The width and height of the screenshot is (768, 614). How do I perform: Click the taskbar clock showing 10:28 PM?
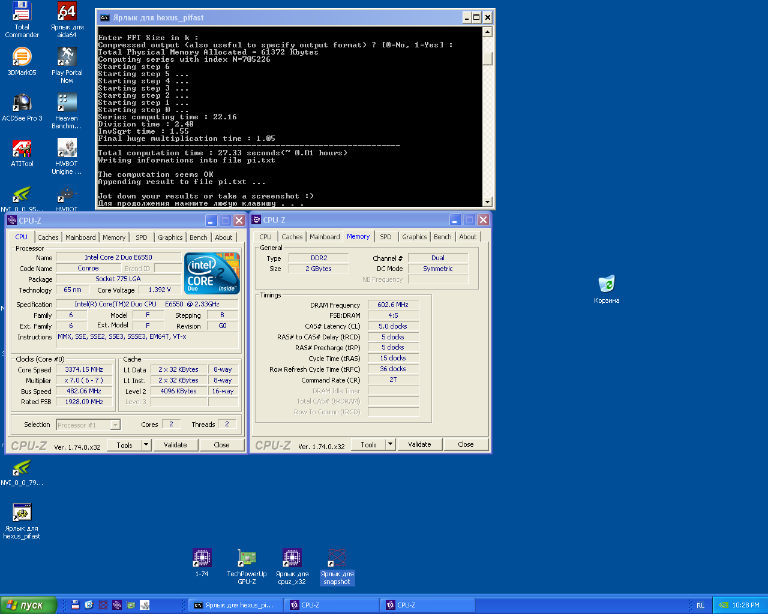(x=746, y=605)
